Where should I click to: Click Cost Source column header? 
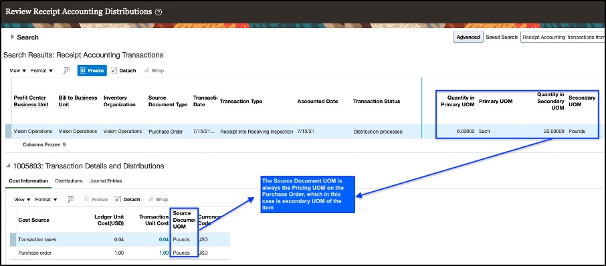(x=33, y=220)
